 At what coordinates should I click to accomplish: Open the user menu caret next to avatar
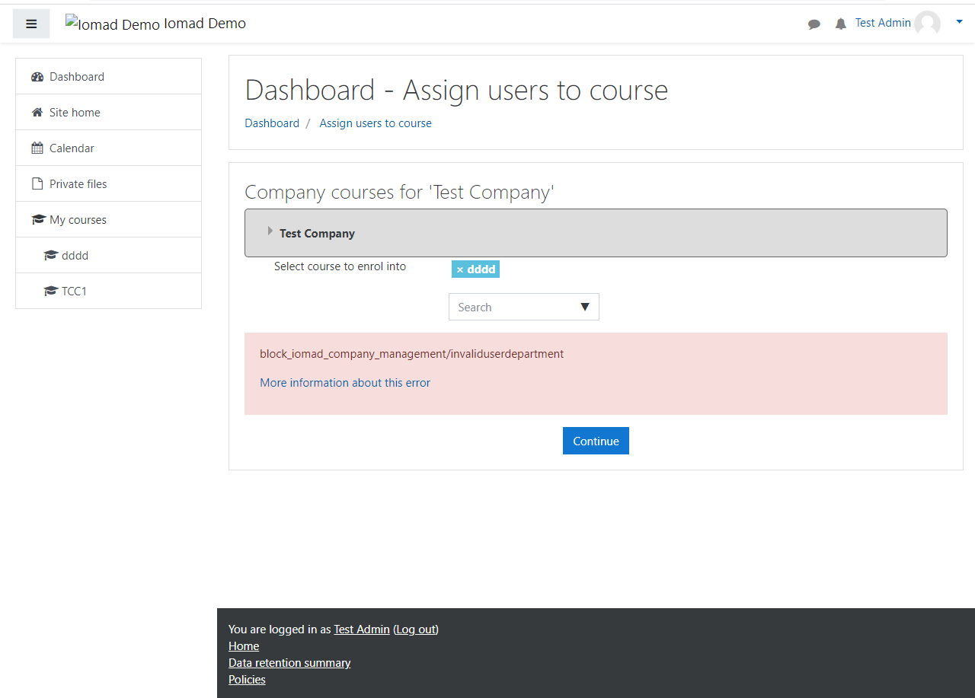click(958, 21)
